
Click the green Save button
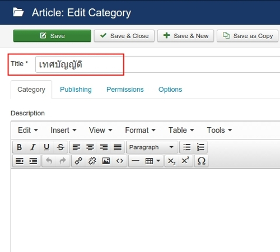tap(52, 36)
